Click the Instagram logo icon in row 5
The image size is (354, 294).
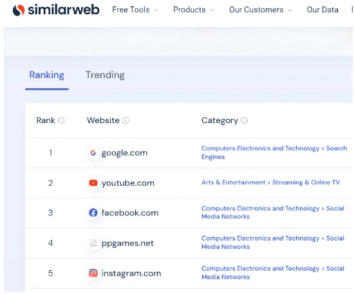93,273
